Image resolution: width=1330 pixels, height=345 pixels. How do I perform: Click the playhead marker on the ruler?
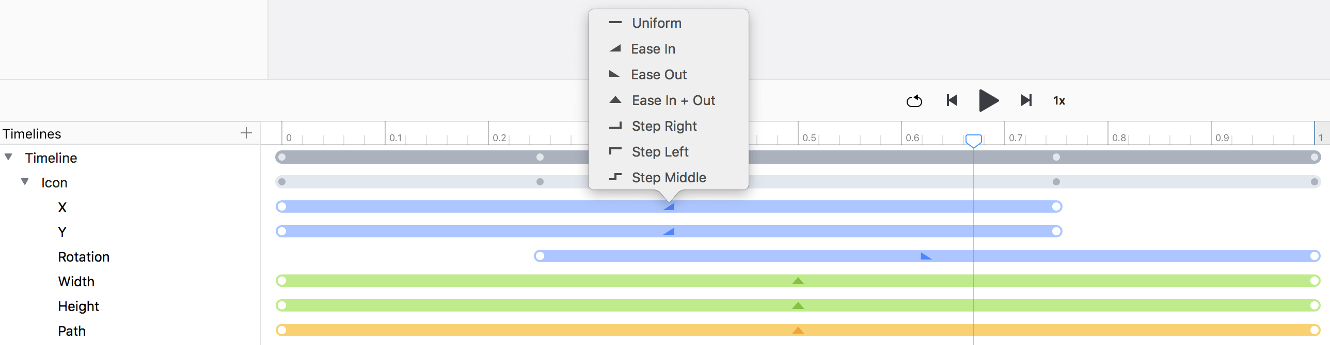(x=974, y=141)
